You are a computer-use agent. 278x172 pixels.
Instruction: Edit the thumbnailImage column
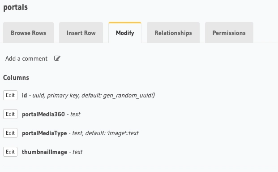pyautogui.click(x=10, y=152)
